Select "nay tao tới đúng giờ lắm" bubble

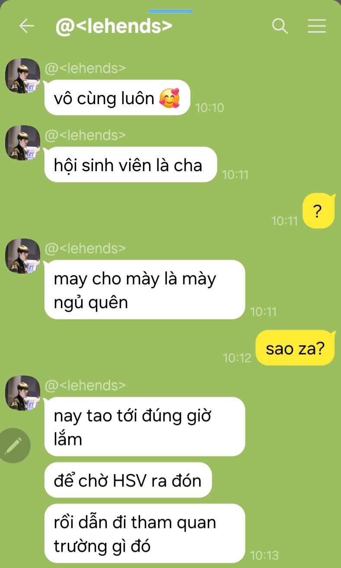[145, 427]
